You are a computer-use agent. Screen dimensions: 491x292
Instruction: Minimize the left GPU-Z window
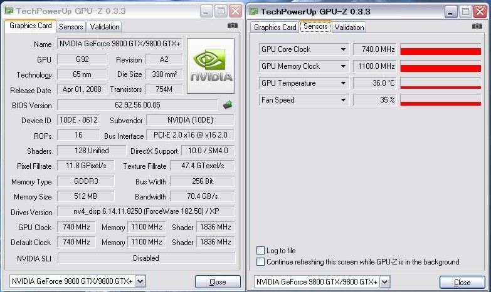click(x=206, y=11)
